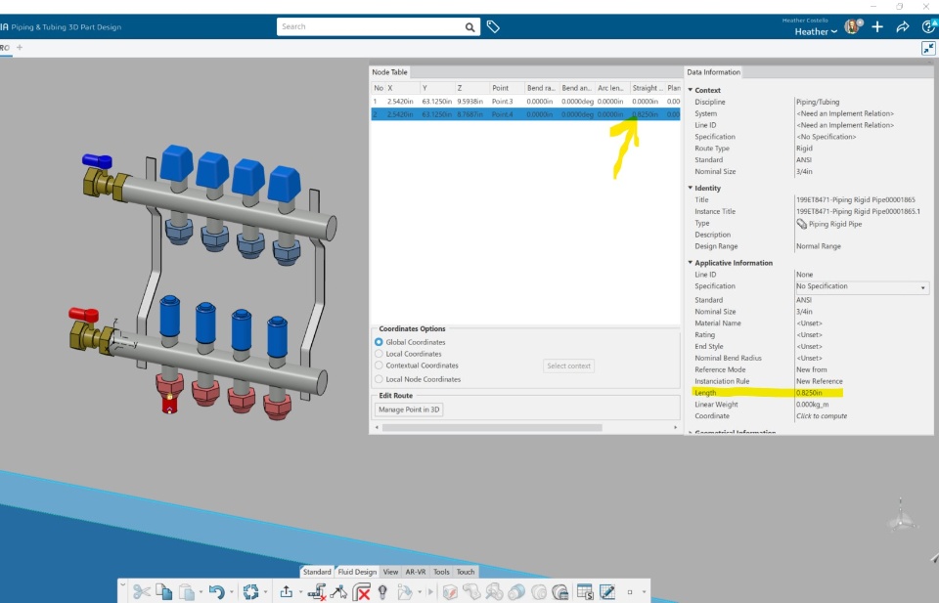Click the Cut scissors icon
Image resolution: width=939 pixels, height=603 pixels.
[141, 591]
